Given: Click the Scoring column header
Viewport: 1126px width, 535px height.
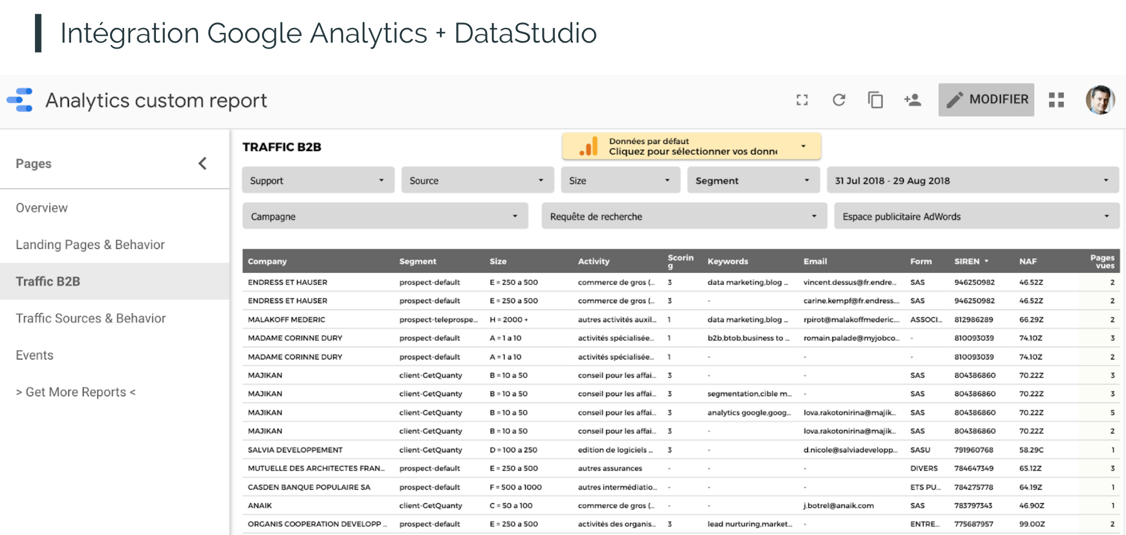Looking at the screenshot, I should [x=680, y=261].
